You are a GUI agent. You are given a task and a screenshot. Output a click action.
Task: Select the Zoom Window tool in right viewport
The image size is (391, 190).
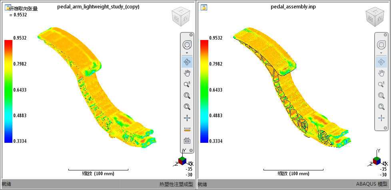(x=381, y=96)
